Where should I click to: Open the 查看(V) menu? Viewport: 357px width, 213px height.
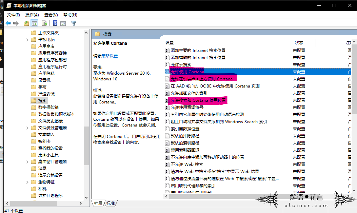pos(51,15)
